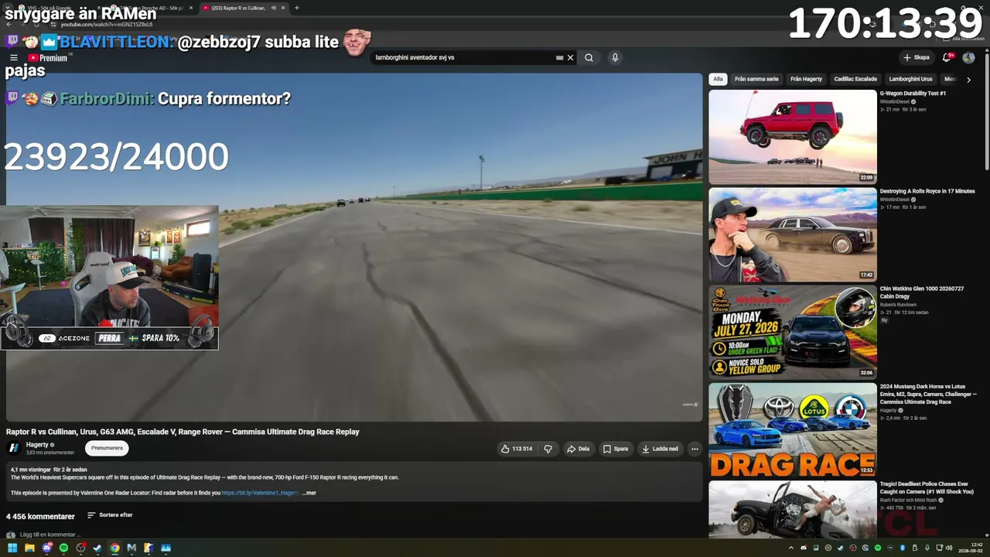Open Discord from the taskbar
990x557 pixels.
[46, 548]
